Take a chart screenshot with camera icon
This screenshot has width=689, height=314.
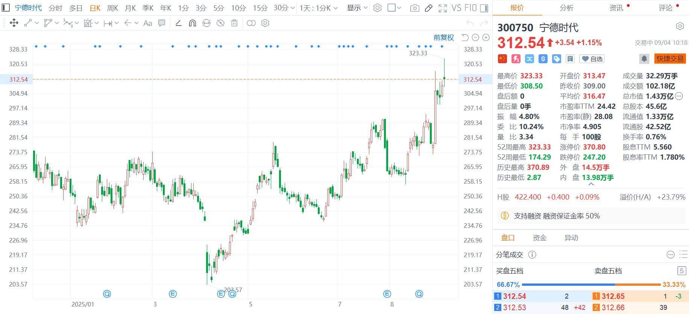pyautogui.click(x=414, y=8)
